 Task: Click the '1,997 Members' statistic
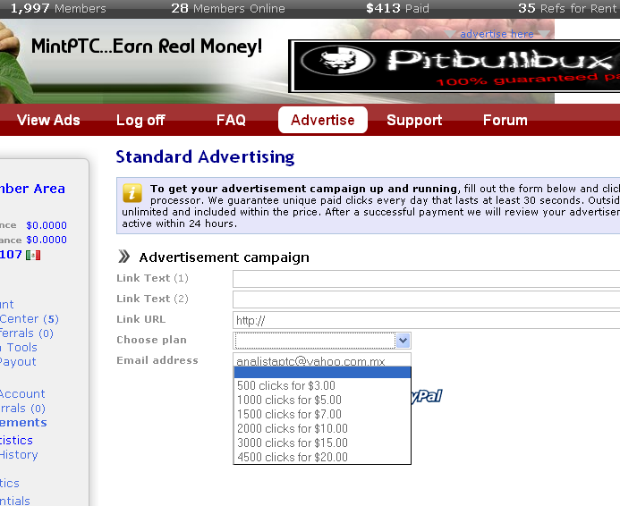pyautogui.click(x=58, y=8)
